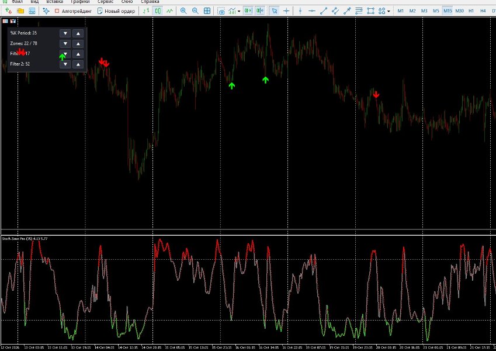The image size is (496, 351).
Task: Decrease the Zones value
Action: [x=65, y=44]
